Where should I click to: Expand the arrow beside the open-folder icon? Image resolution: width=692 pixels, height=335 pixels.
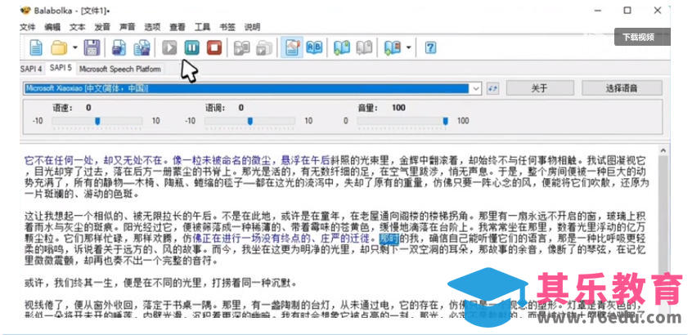tap(75, 47)
